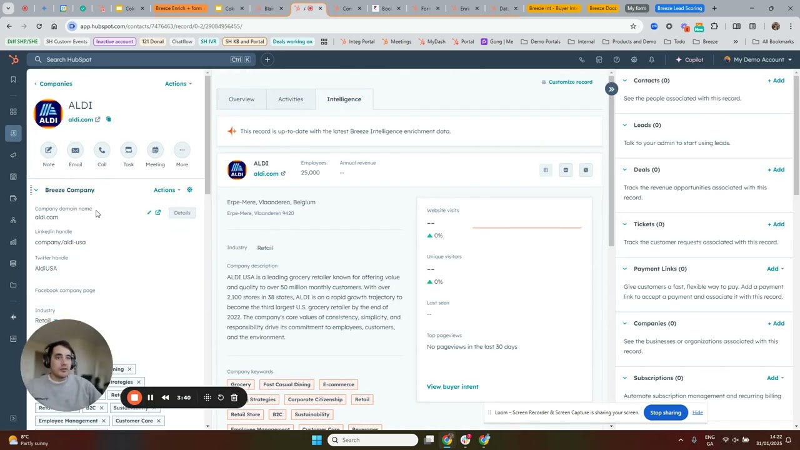
Task: Open company domain in new window icon
Action: coord(158,212)
